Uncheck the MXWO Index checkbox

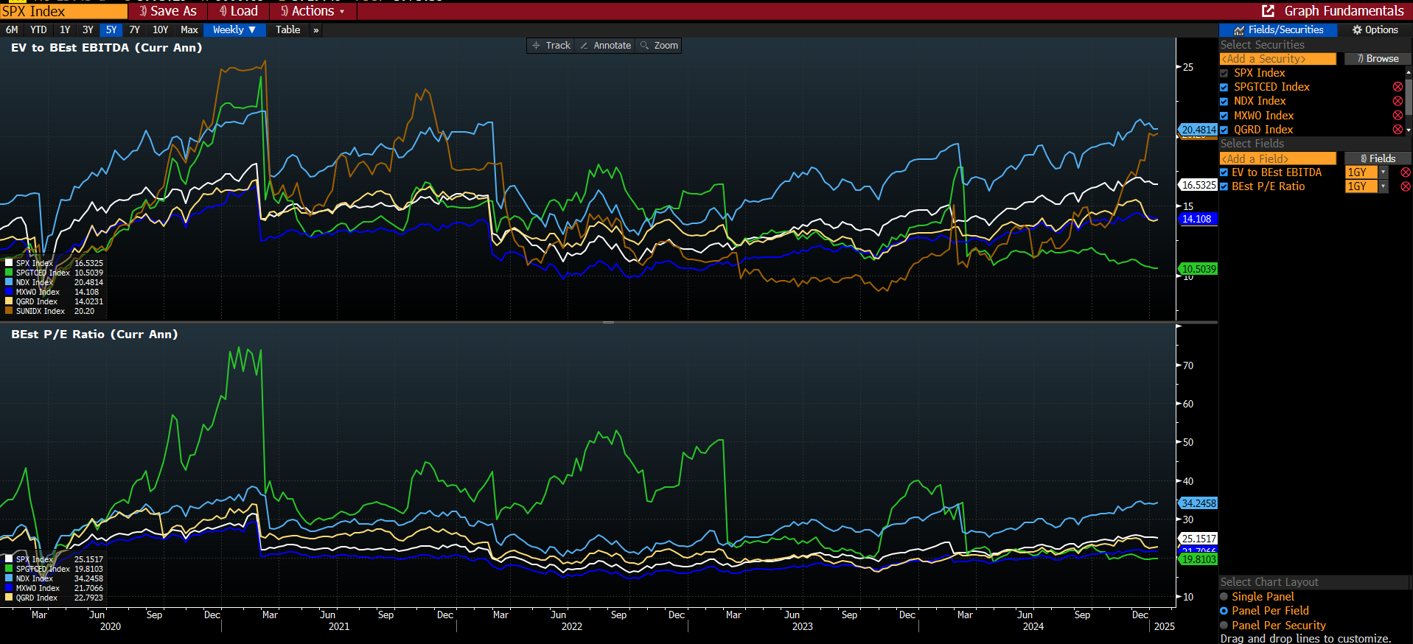1224,116
